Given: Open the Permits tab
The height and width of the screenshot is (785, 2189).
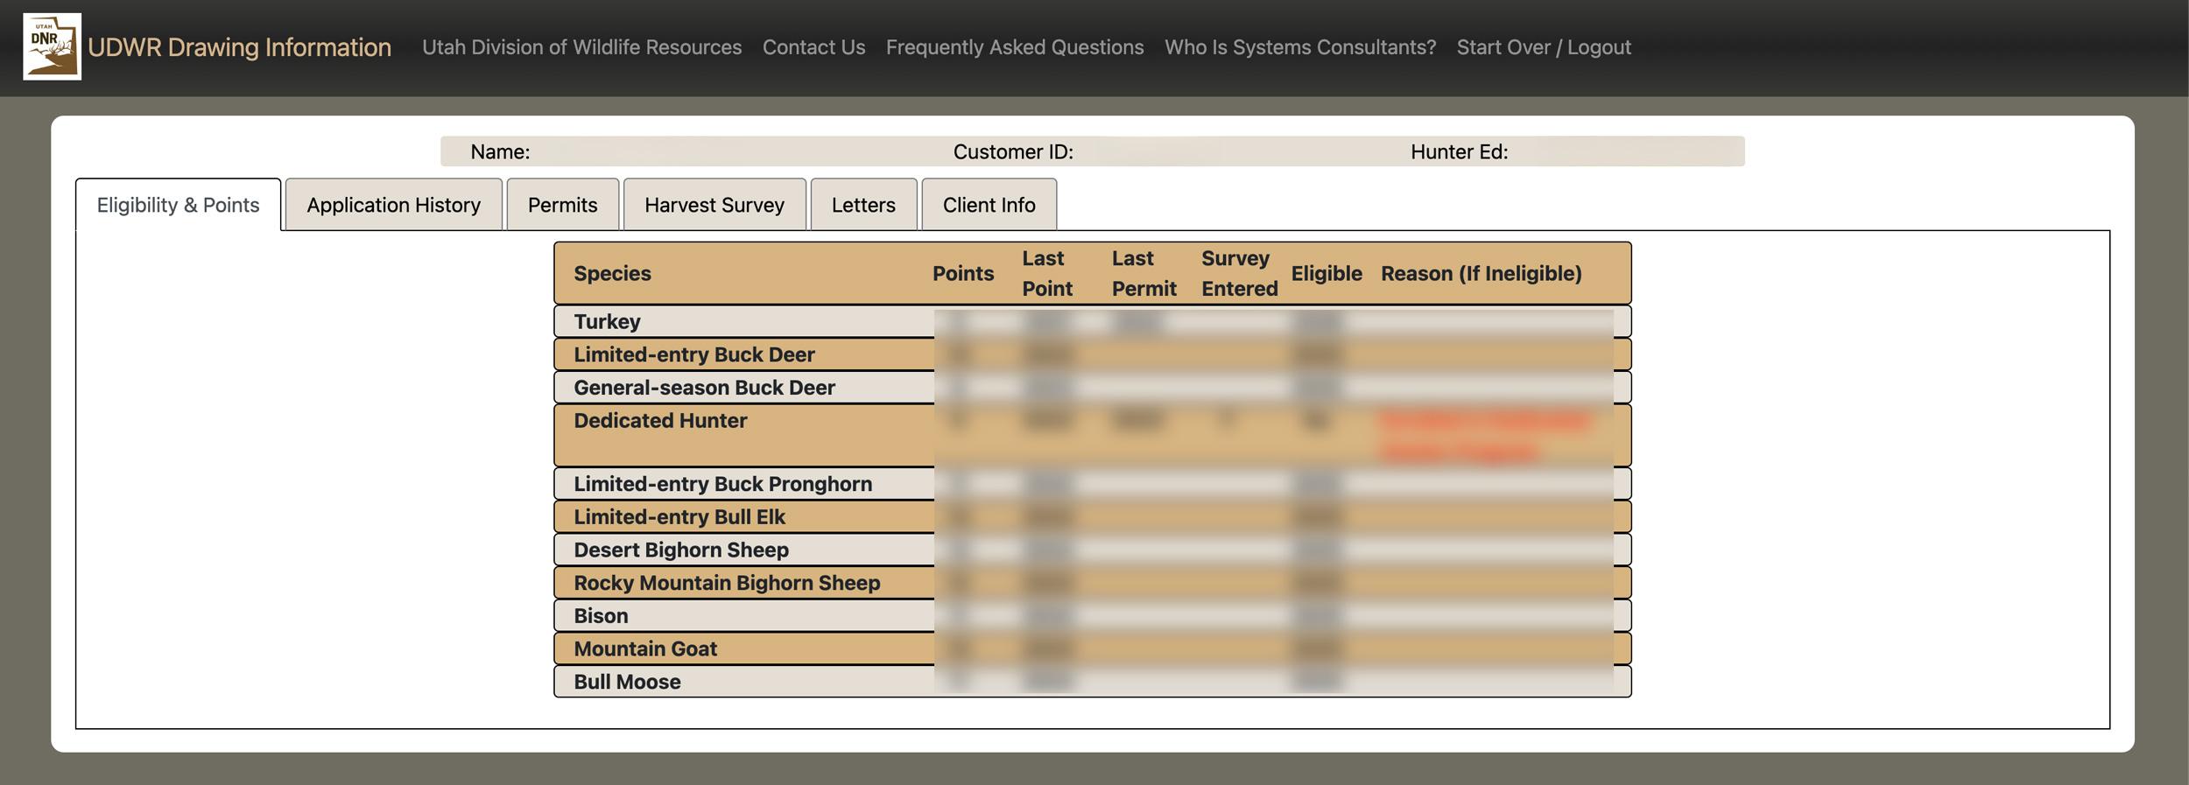Looking at the screenshot, I should coord(563,205).
